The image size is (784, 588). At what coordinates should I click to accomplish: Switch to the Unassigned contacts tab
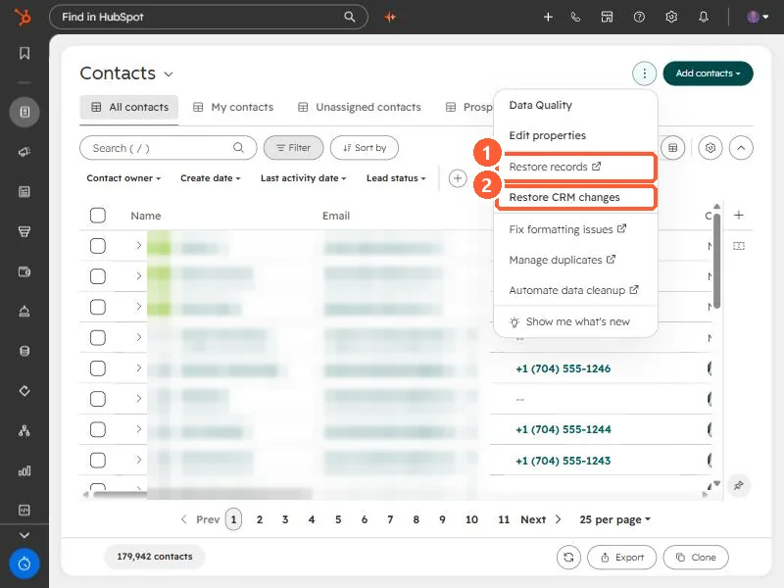pos(359,107)
